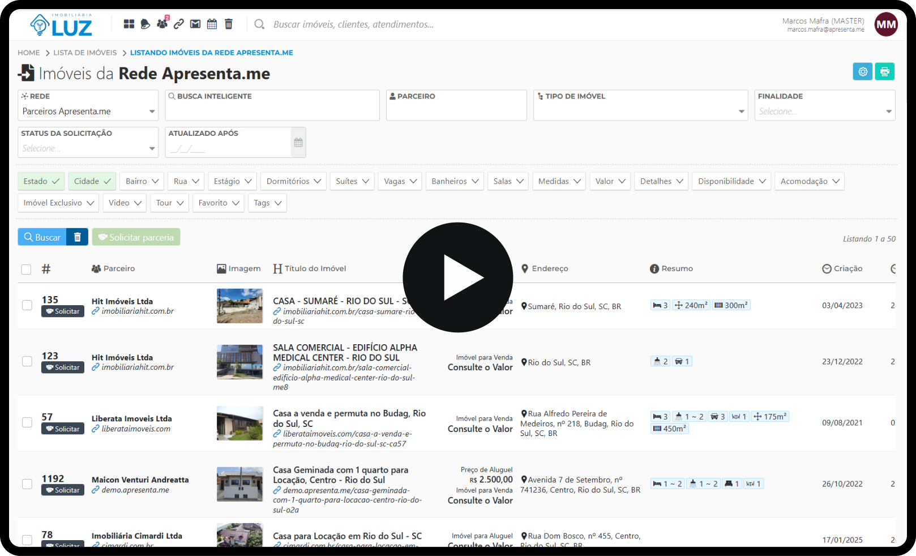Open the calendar icon in top toolbar
The height and width of the screenshot is (556, 916).
tap(212, 24)
